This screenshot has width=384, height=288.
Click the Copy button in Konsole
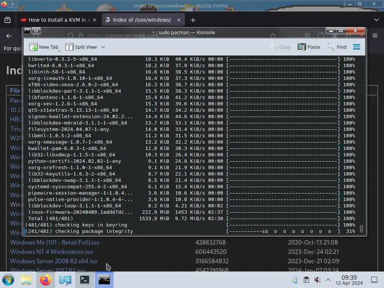coord(280,47)
